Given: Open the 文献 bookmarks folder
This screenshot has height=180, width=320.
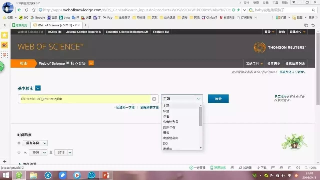Looking at the screenshot, I should pos(153,18).
